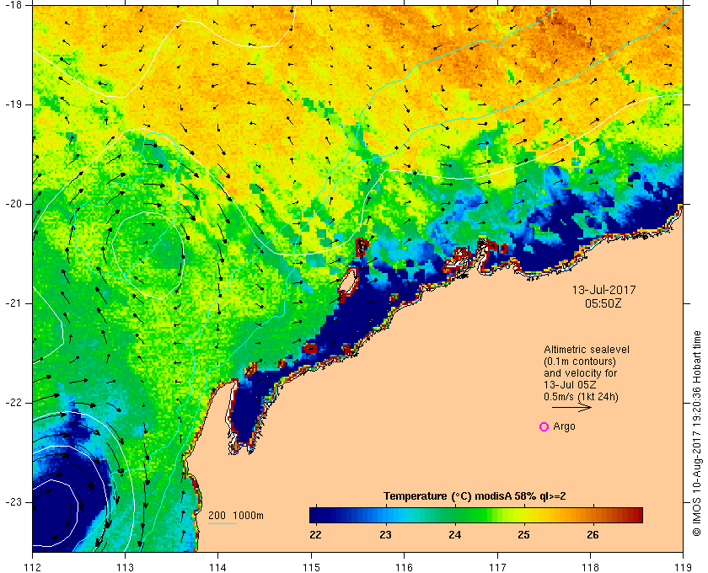Click the 26 color bar label

pyautogui.click(x=593, y=535)
